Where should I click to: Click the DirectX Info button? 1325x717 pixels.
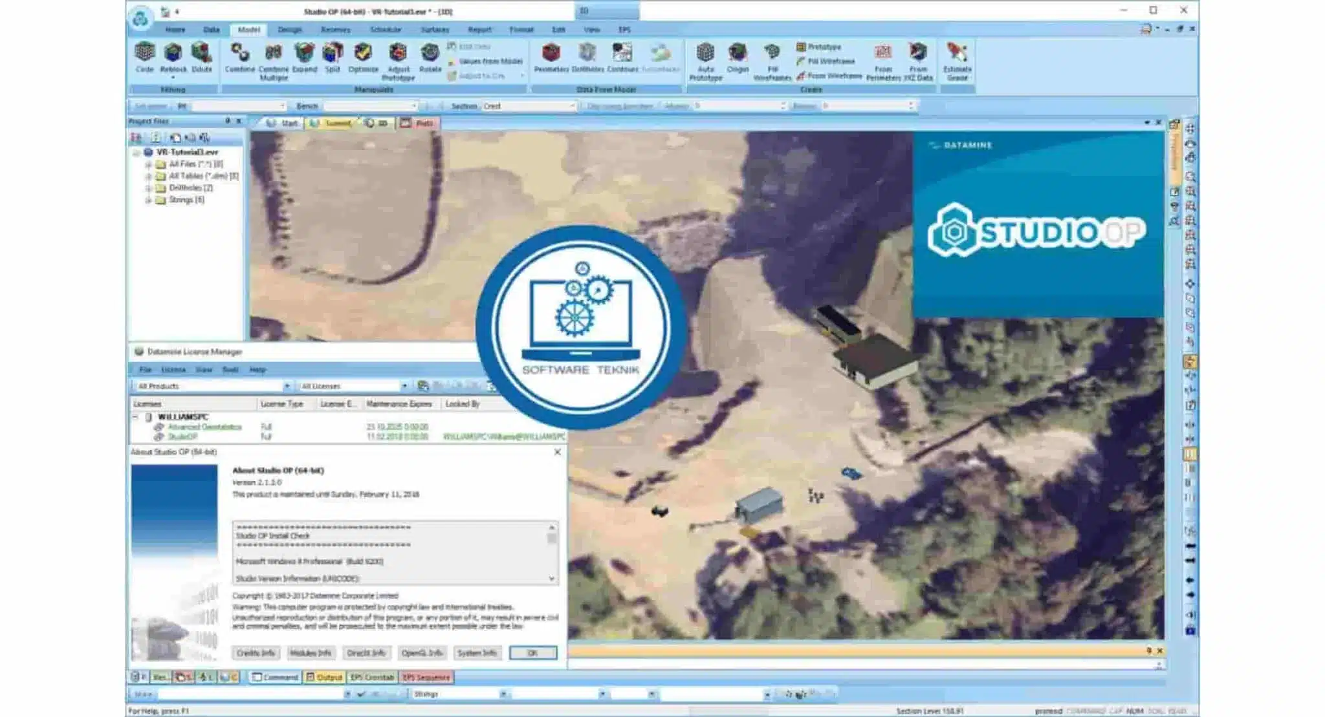366,653
